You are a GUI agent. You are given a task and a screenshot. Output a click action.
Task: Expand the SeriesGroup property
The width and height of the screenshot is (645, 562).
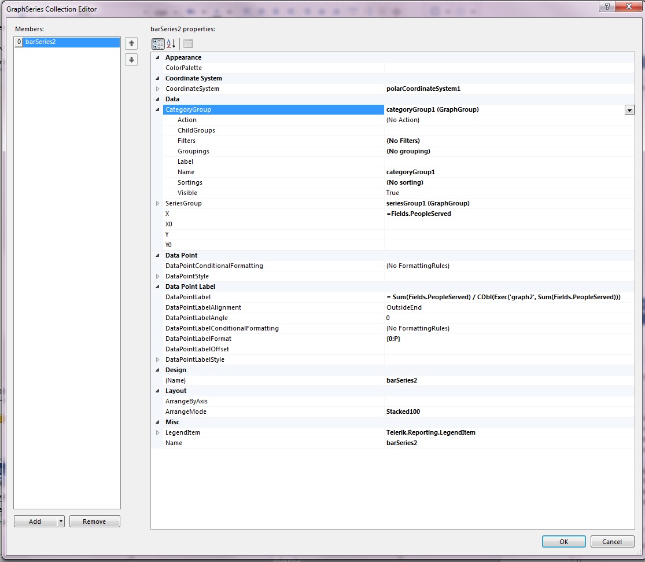pyautogui.click(x=157, y=203)
